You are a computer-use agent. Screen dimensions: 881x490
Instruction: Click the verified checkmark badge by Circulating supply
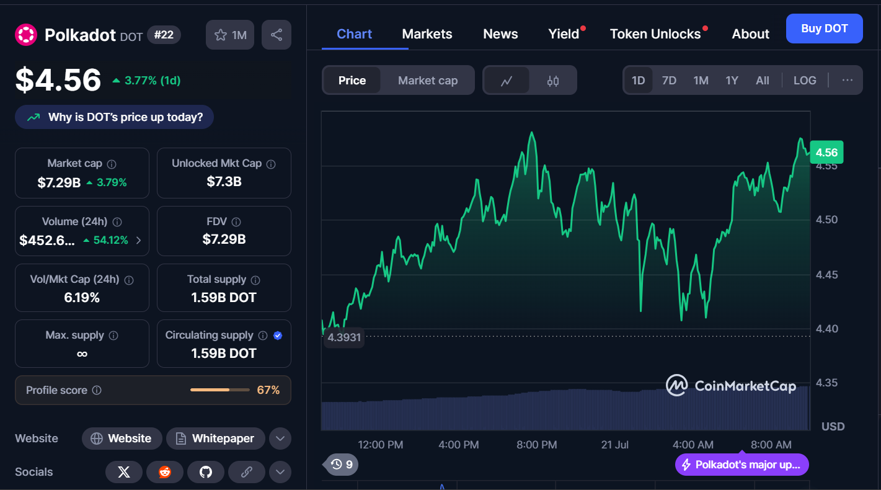[x=278, y=336]
